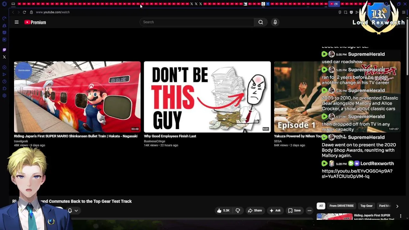
Task: Go to YouTube Premium home logo
Action: click(35, 22)
